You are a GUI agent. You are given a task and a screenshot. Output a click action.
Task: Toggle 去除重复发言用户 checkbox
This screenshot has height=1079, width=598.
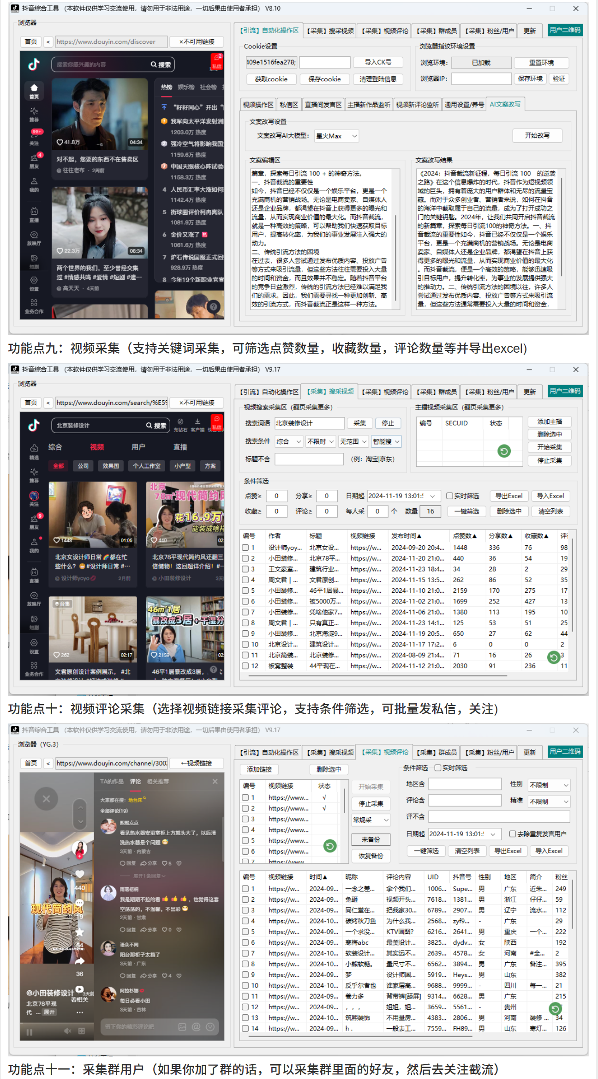coord(512,834)
